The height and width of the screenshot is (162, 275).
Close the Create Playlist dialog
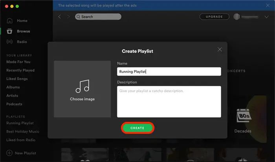pos(220,49)
